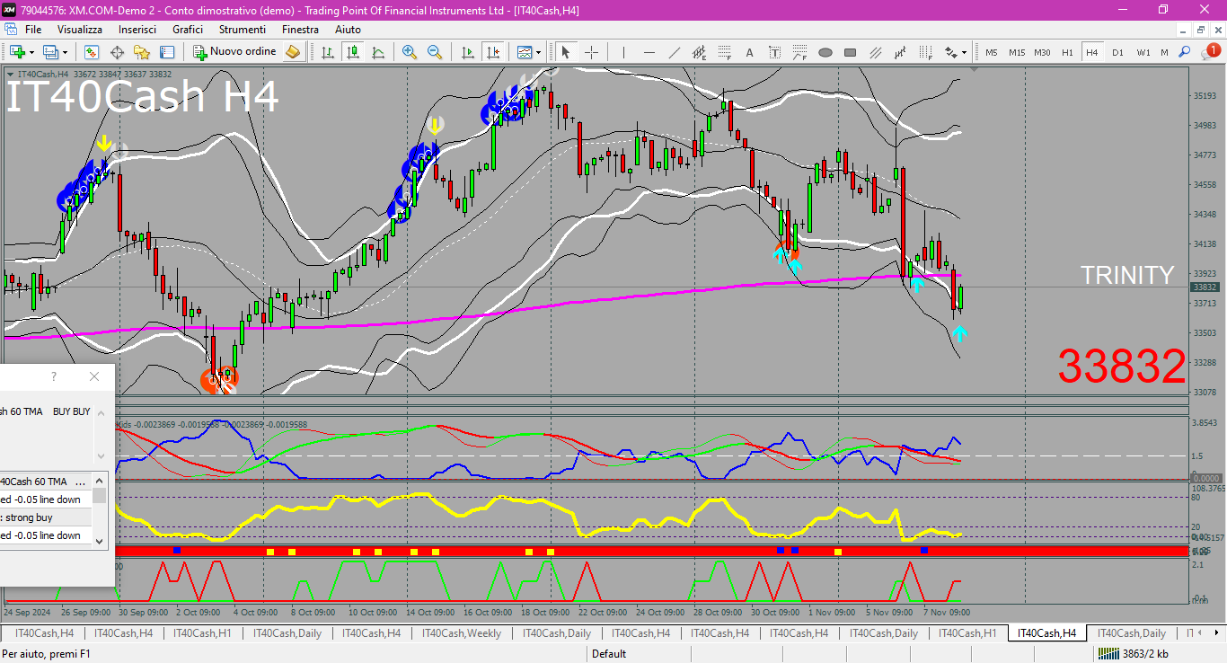This screenshot has height=663, width=1227.
Task: Select the cursor arrow tool
Action: point(566,52)
